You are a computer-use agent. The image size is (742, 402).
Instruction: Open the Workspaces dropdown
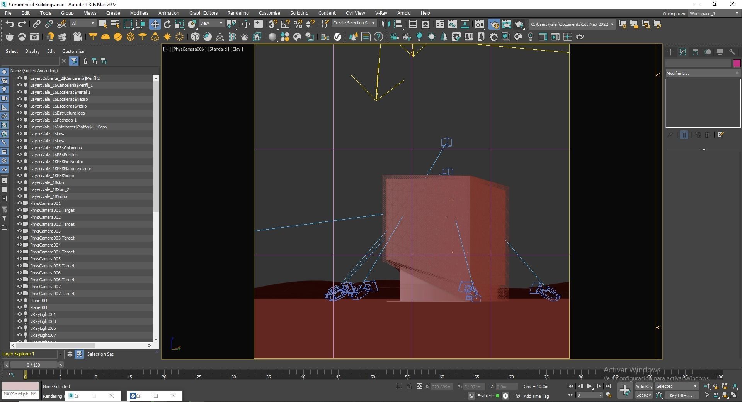click(714, 14)
